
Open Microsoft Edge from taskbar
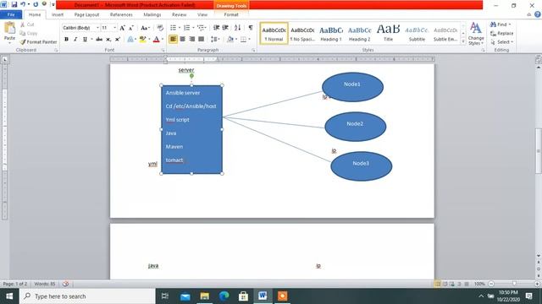click(x=224, y=296)
